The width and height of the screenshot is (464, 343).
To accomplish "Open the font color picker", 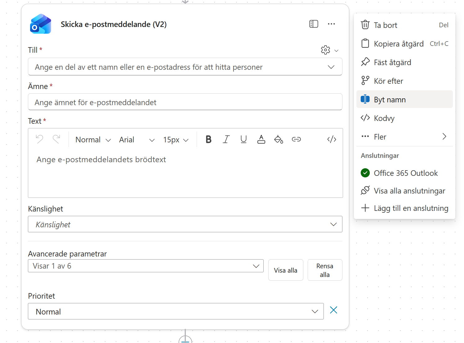I will pyautogui.click(x=261, y=139).
